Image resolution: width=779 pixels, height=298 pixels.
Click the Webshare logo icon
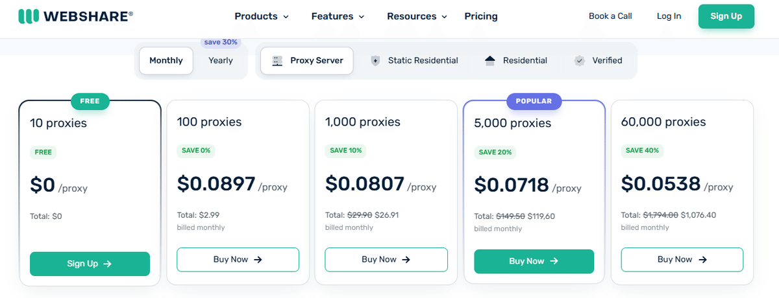tap(28, 16)
